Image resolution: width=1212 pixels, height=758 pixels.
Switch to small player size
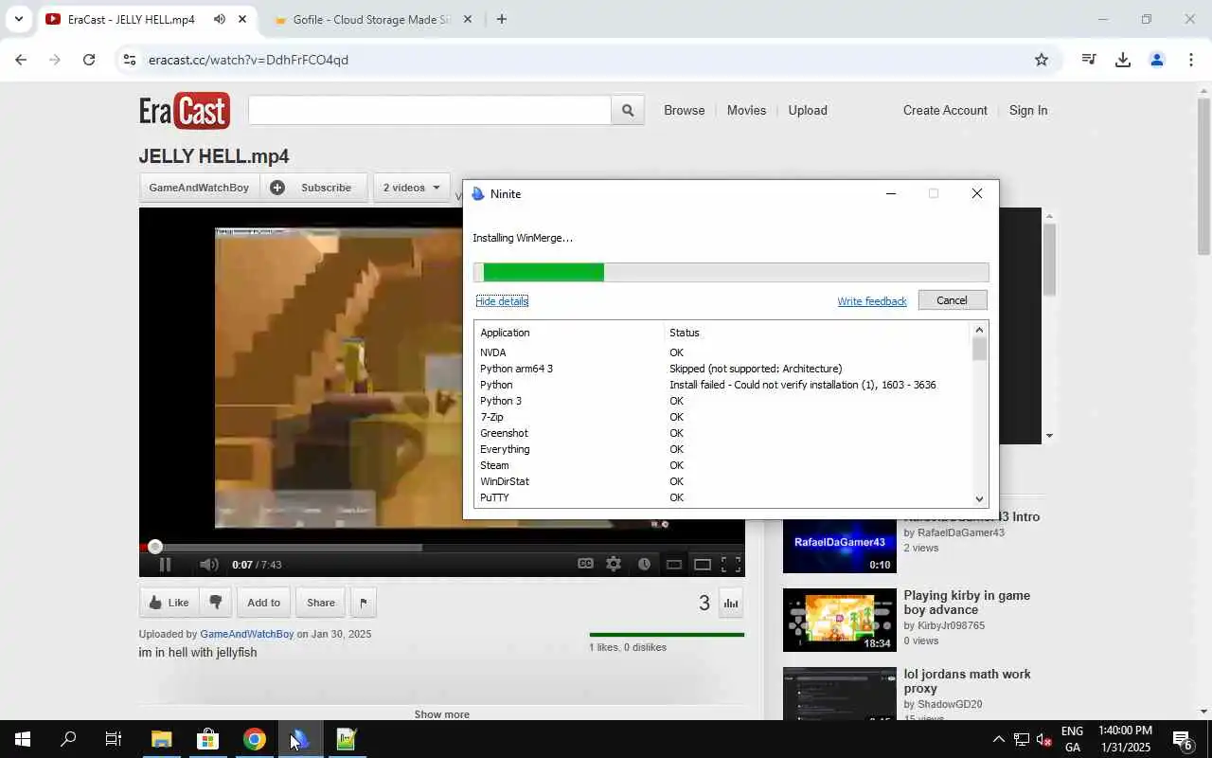tap(674, 565)
